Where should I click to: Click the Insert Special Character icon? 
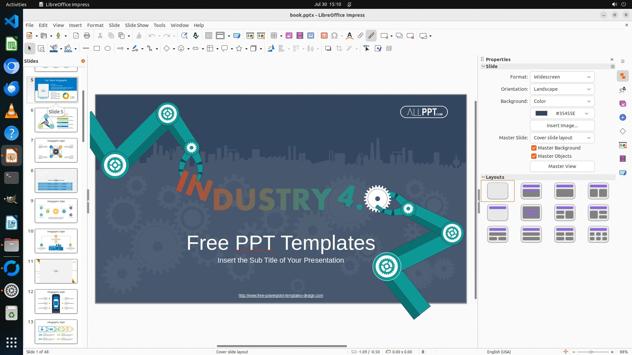pos(334,36)
